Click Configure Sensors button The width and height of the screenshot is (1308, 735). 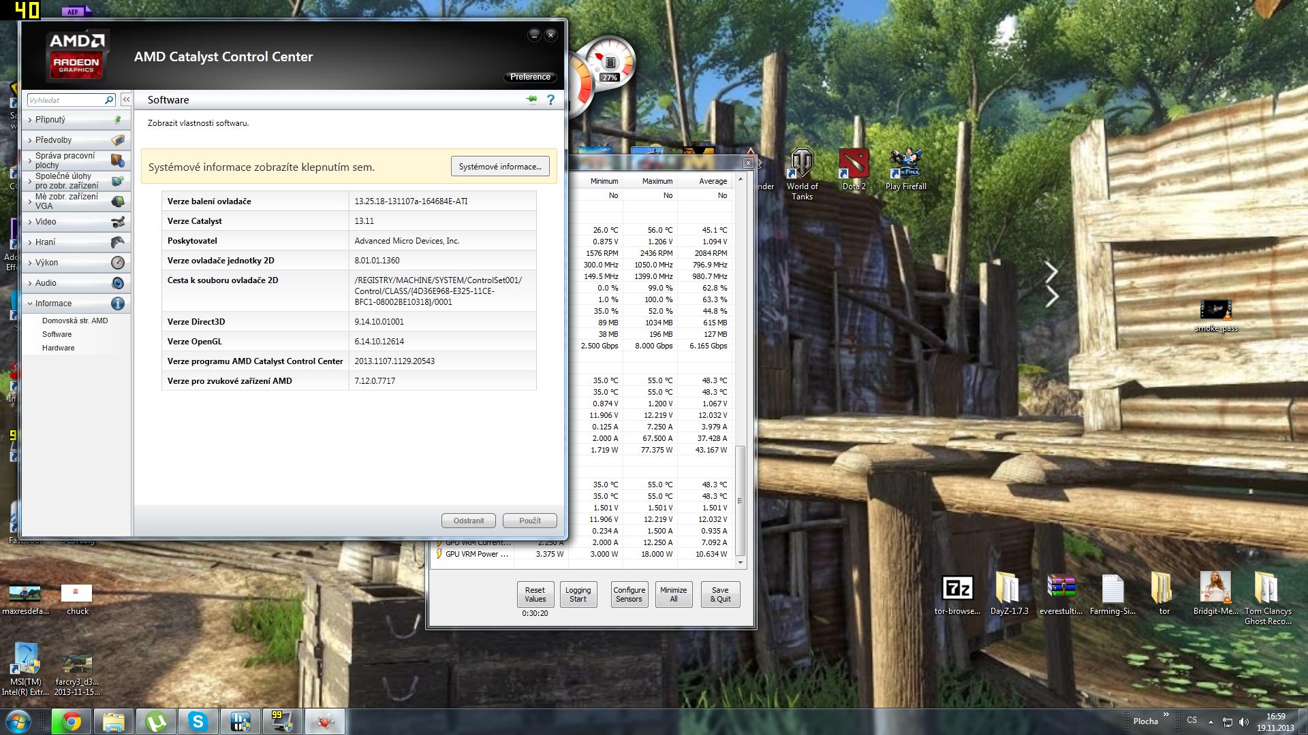click(x=629, y=595)
